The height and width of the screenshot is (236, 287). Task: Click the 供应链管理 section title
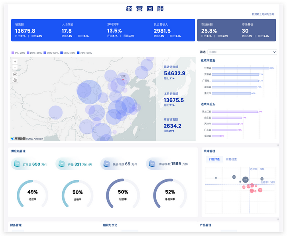(x=18, y=151)
